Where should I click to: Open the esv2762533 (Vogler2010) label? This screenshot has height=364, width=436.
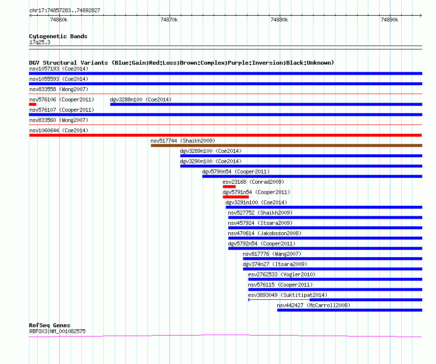282,274
